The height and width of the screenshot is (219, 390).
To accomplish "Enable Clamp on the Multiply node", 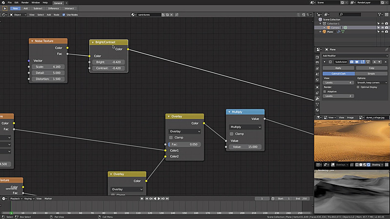I will coord(232,134).
